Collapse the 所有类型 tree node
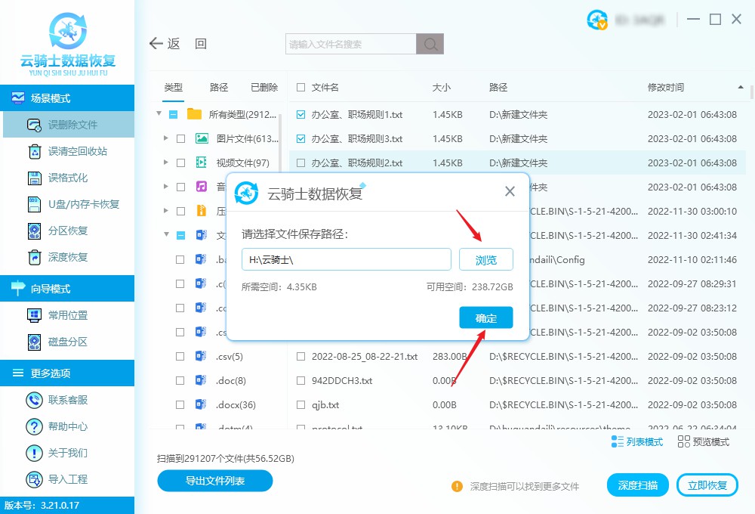This screenshot has width=755, height=514. tap(159, 115)
